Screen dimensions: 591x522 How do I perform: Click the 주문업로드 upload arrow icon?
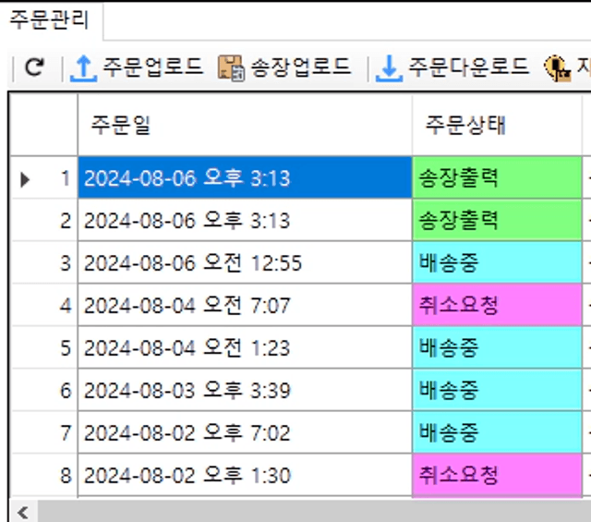click(83, 68)
